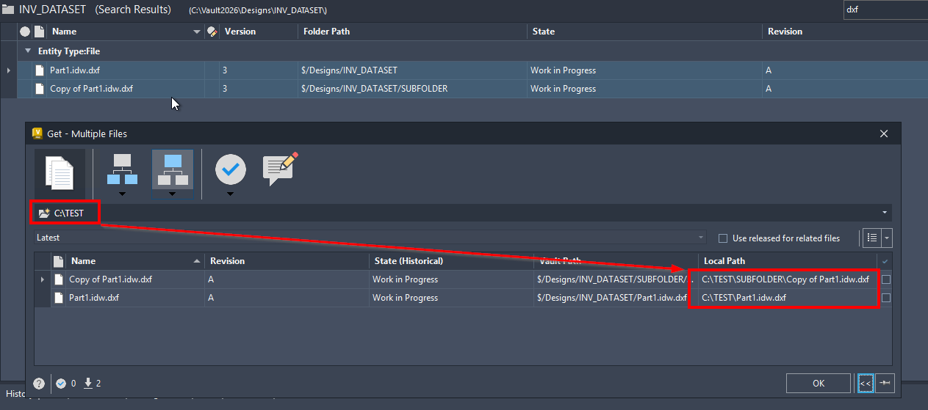The width and height of the screenshot is (928, 410).
Task: Collapse the Entity Type:File group
Action: pos(28,51)
